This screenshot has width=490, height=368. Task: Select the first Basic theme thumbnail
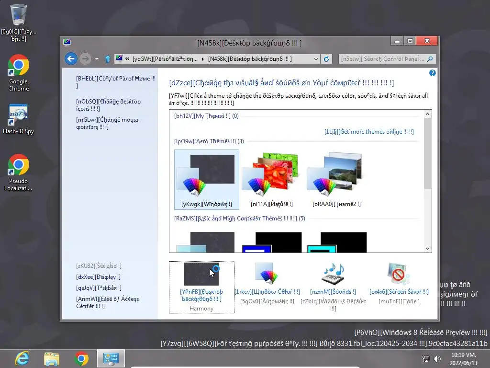[x=207, y=241]
